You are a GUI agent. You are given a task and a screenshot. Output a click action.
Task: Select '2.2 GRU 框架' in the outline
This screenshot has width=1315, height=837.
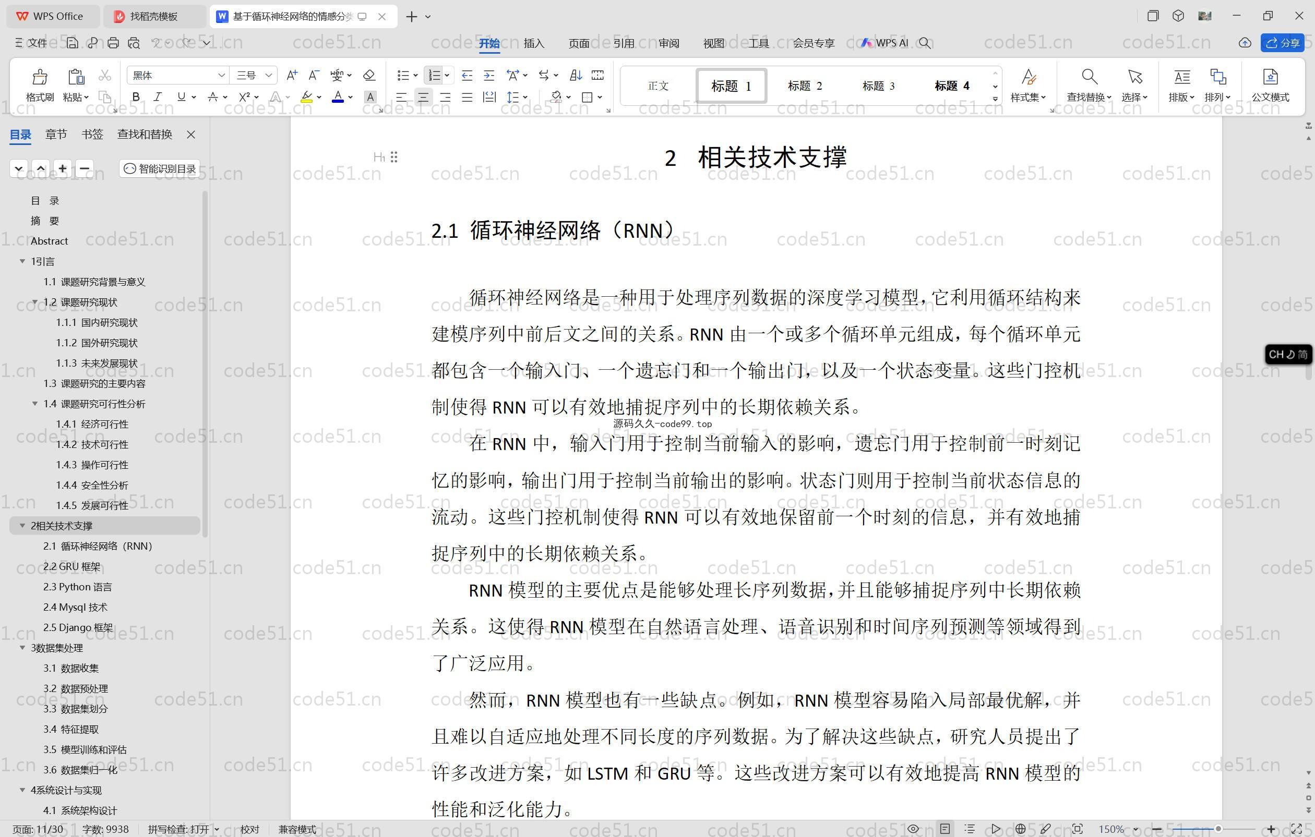click(71, 566)
